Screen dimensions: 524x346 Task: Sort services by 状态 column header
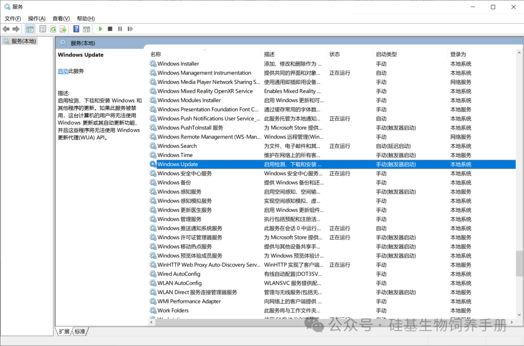pyautogui.click(x=335, y=54)
